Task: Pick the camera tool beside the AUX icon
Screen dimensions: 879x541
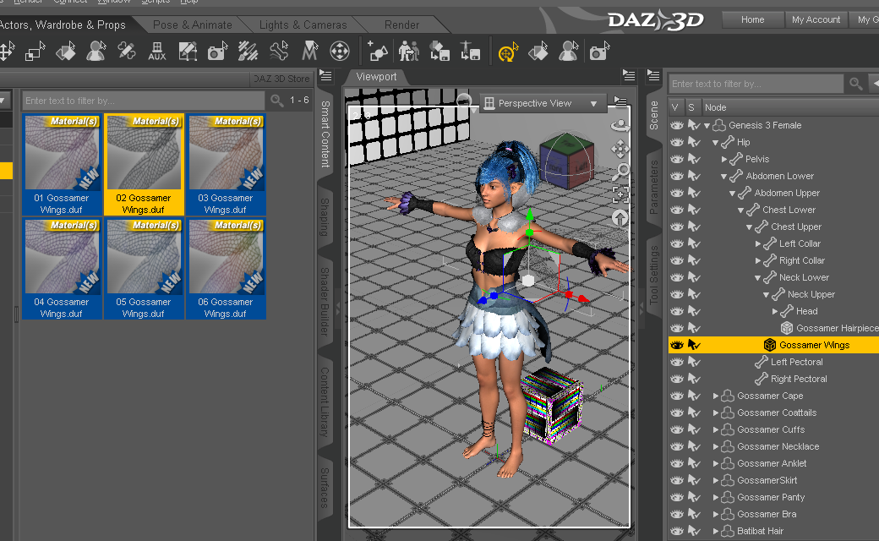Action: pyautogui.click(x=217, y=52)
